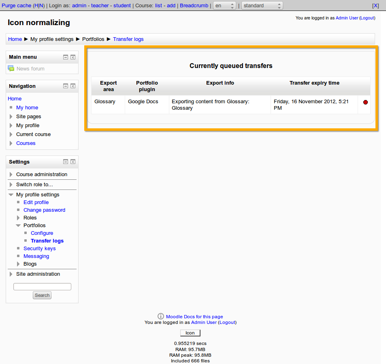The image size is (386, 364).
Task: Click the footer Icon button
Action: [190, 333]
